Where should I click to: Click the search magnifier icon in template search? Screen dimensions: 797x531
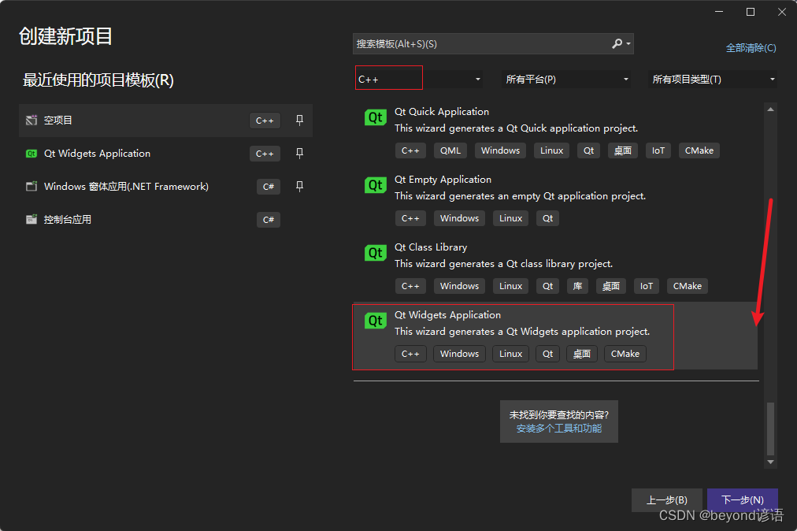617,44
